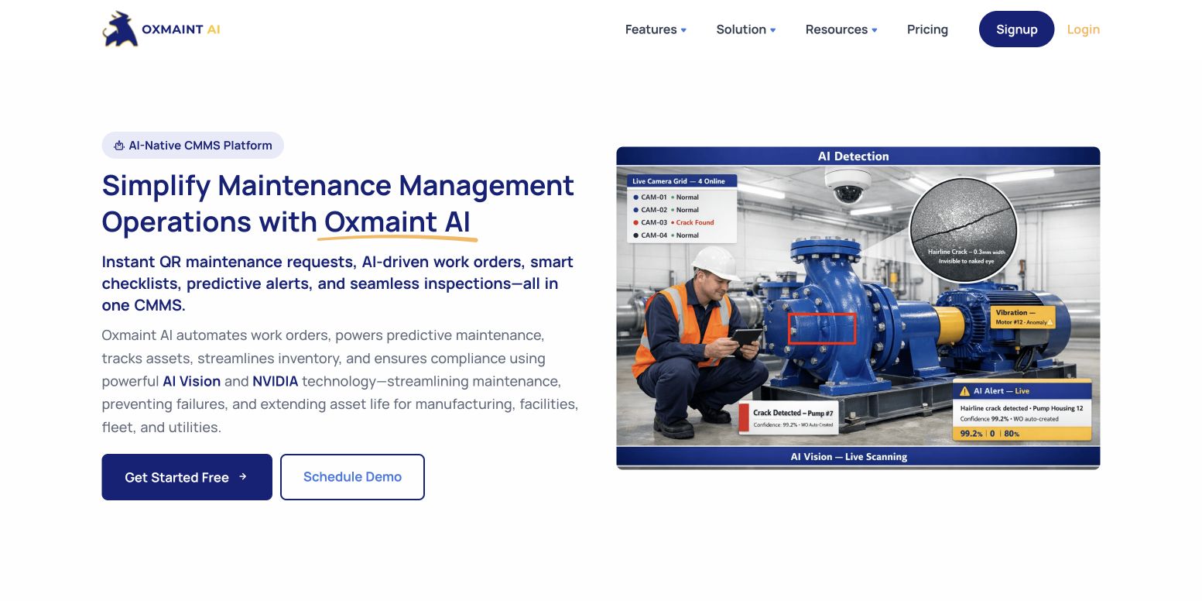1202x601 pixels.
Task: Expand the Solution menu
Action: 745,29
